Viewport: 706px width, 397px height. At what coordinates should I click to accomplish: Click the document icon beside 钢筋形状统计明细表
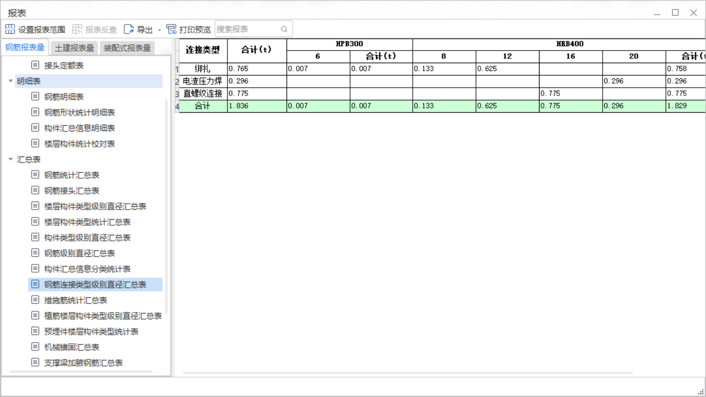(x=35, y=112)
